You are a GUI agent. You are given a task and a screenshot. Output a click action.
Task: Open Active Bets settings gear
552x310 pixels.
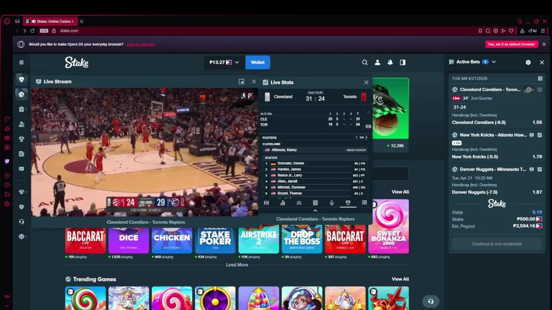coord(528,62)
